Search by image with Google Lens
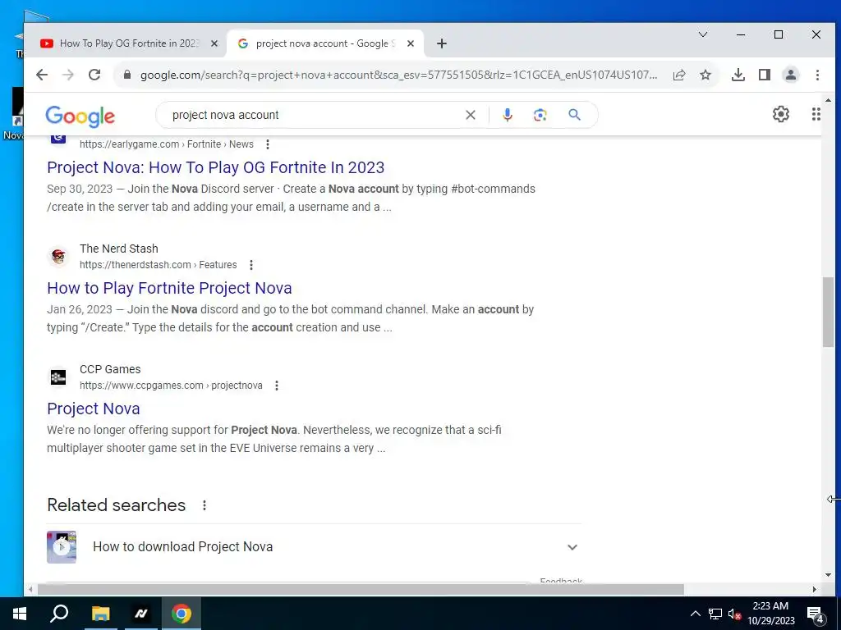This screenshot has height=630, width=841. tap(540, 115)
